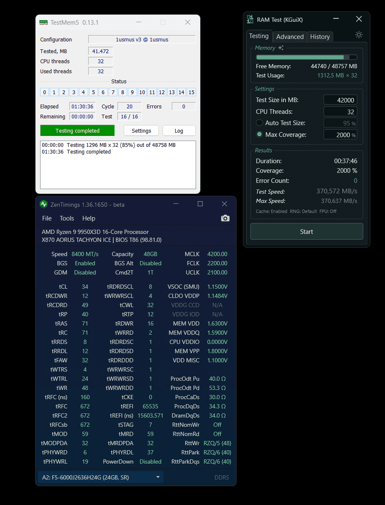Click the ZenTimings screenshot camera icon
This screenshot has height=505, width=385.
coord(225,218)
